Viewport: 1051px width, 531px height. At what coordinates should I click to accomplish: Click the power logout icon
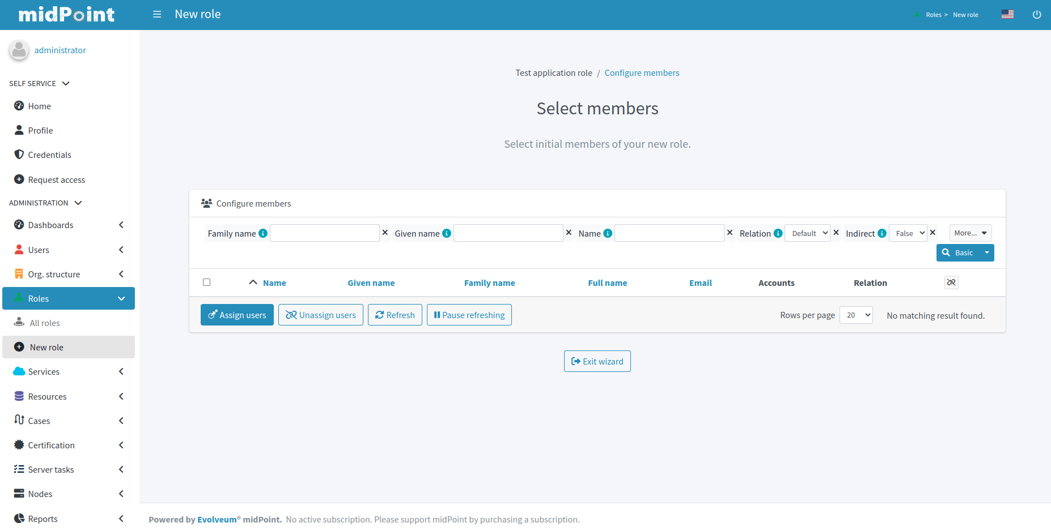click(1036, 15)
